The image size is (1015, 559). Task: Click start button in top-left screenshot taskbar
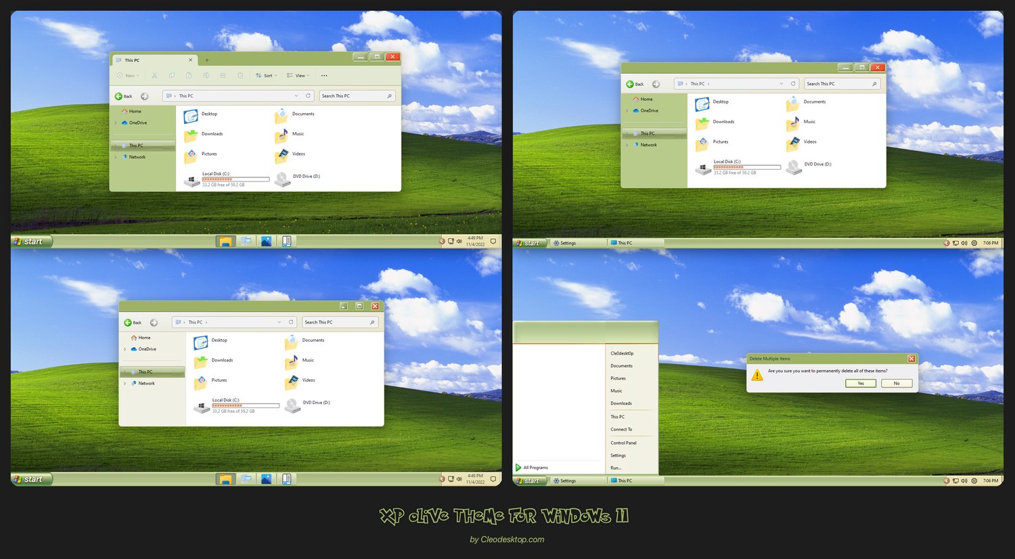coord(31,242)
